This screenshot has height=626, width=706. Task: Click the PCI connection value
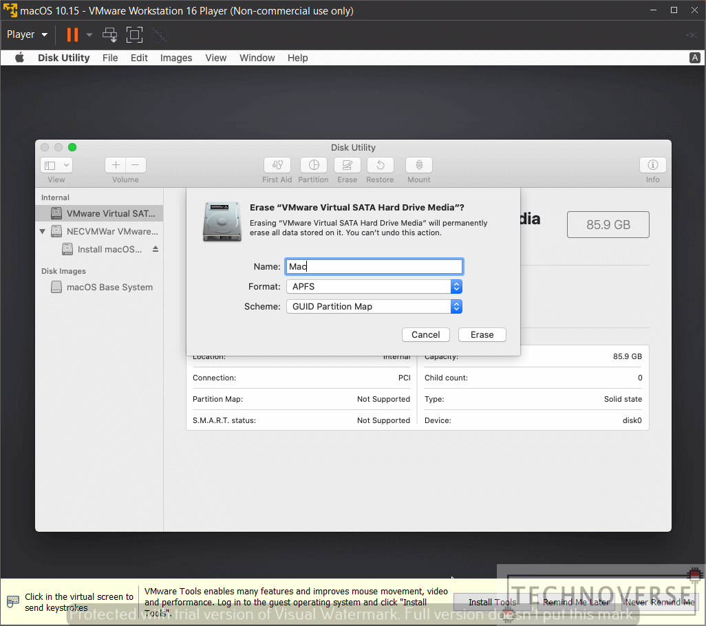(x=404, y=378)
